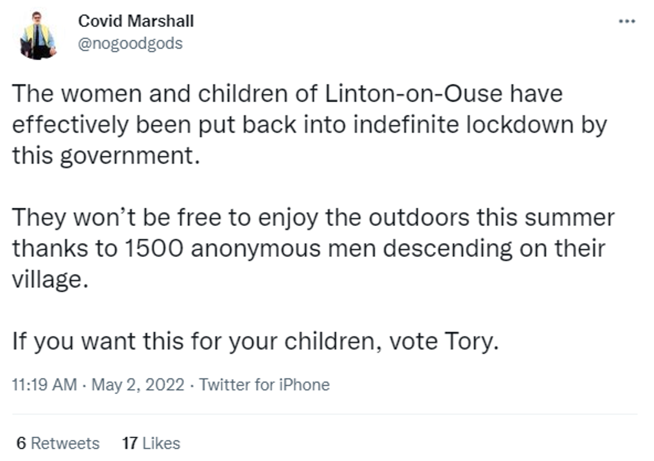Click the sentence ending with vote Tory

(x=255, y=341)
